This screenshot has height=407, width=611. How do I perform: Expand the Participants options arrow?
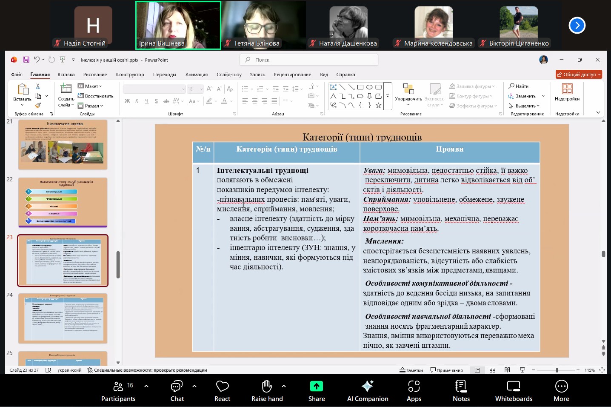146,386
